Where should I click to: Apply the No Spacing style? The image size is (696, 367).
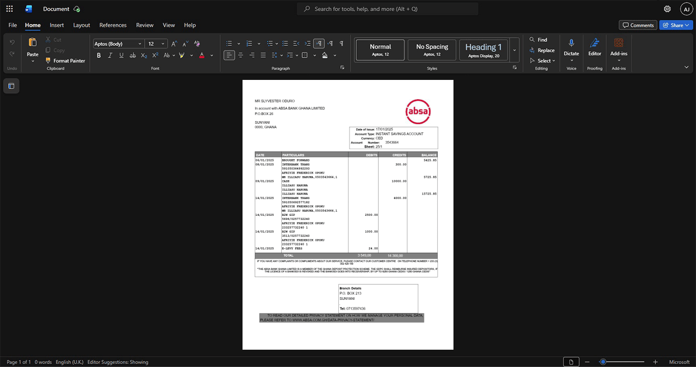pos(432,50)
